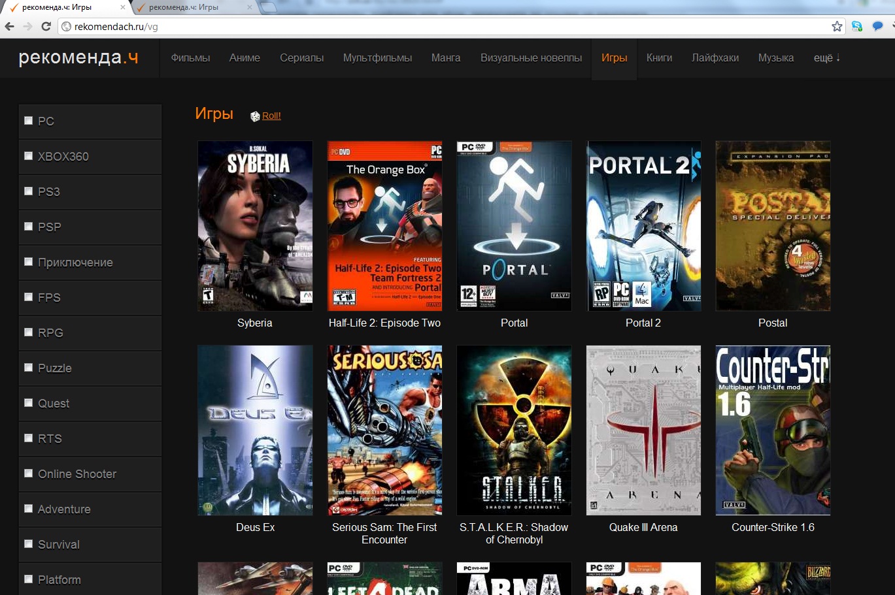The image size is (895, 595).
Task: Open the Манга section
Action: [446, 58]
